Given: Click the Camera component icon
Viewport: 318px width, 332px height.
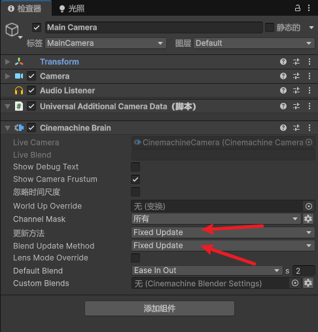Looking at the screenshot, I should click(x=19, y=76).
